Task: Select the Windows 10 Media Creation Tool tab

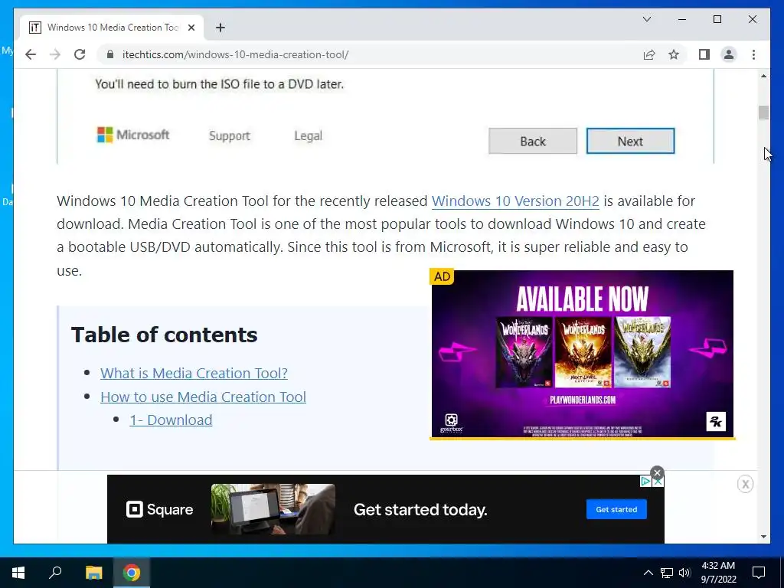Action: click(112, 28)
